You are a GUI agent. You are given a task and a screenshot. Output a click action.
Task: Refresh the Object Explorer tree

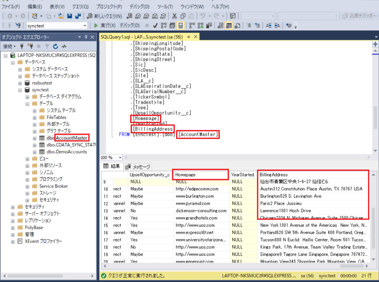point(56,46)
